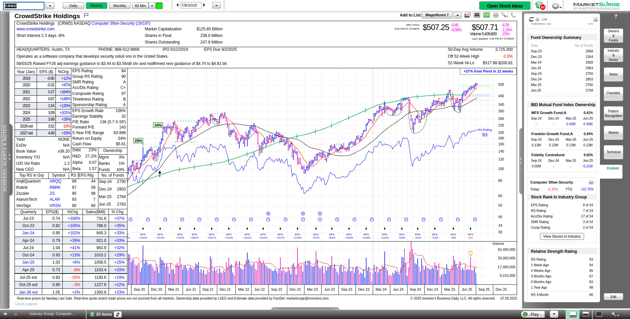Open Play options dropdown

click(x=554, y=314)
